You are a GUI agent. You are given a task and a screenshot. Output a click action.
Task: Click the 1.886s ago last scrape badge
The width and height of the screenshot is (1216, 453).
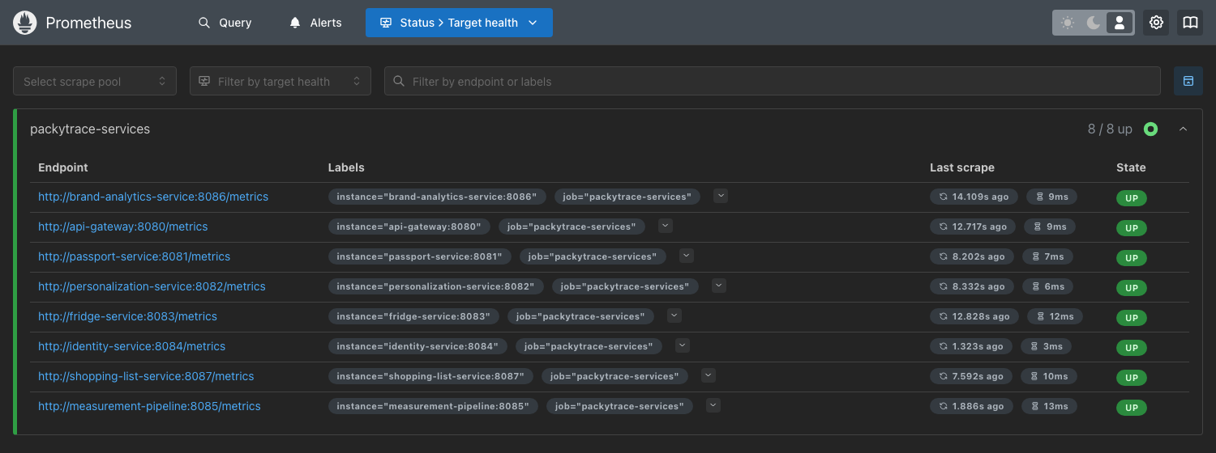(971, 406)
